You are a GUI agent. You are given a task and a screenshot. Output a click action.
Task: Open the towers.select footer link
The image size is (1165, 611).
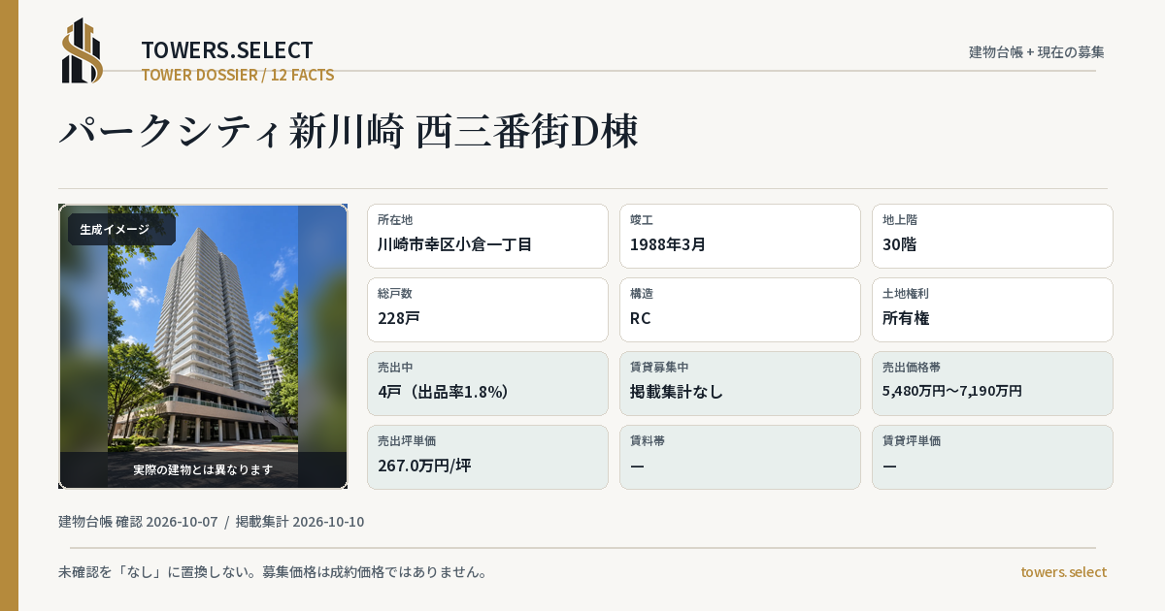pos(1063,572)
